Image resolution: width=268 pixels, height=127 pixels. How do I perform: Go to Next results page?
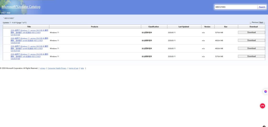coord(261,22)
